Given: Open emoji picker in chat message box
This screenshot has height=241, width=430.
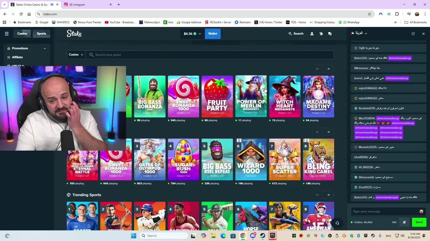Looking at the screenshot, I should 421,211.
